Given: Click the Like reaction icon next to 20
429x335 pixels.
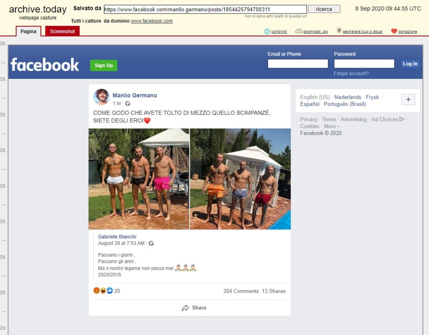Looking at the screenshot, I should point(110,291).
